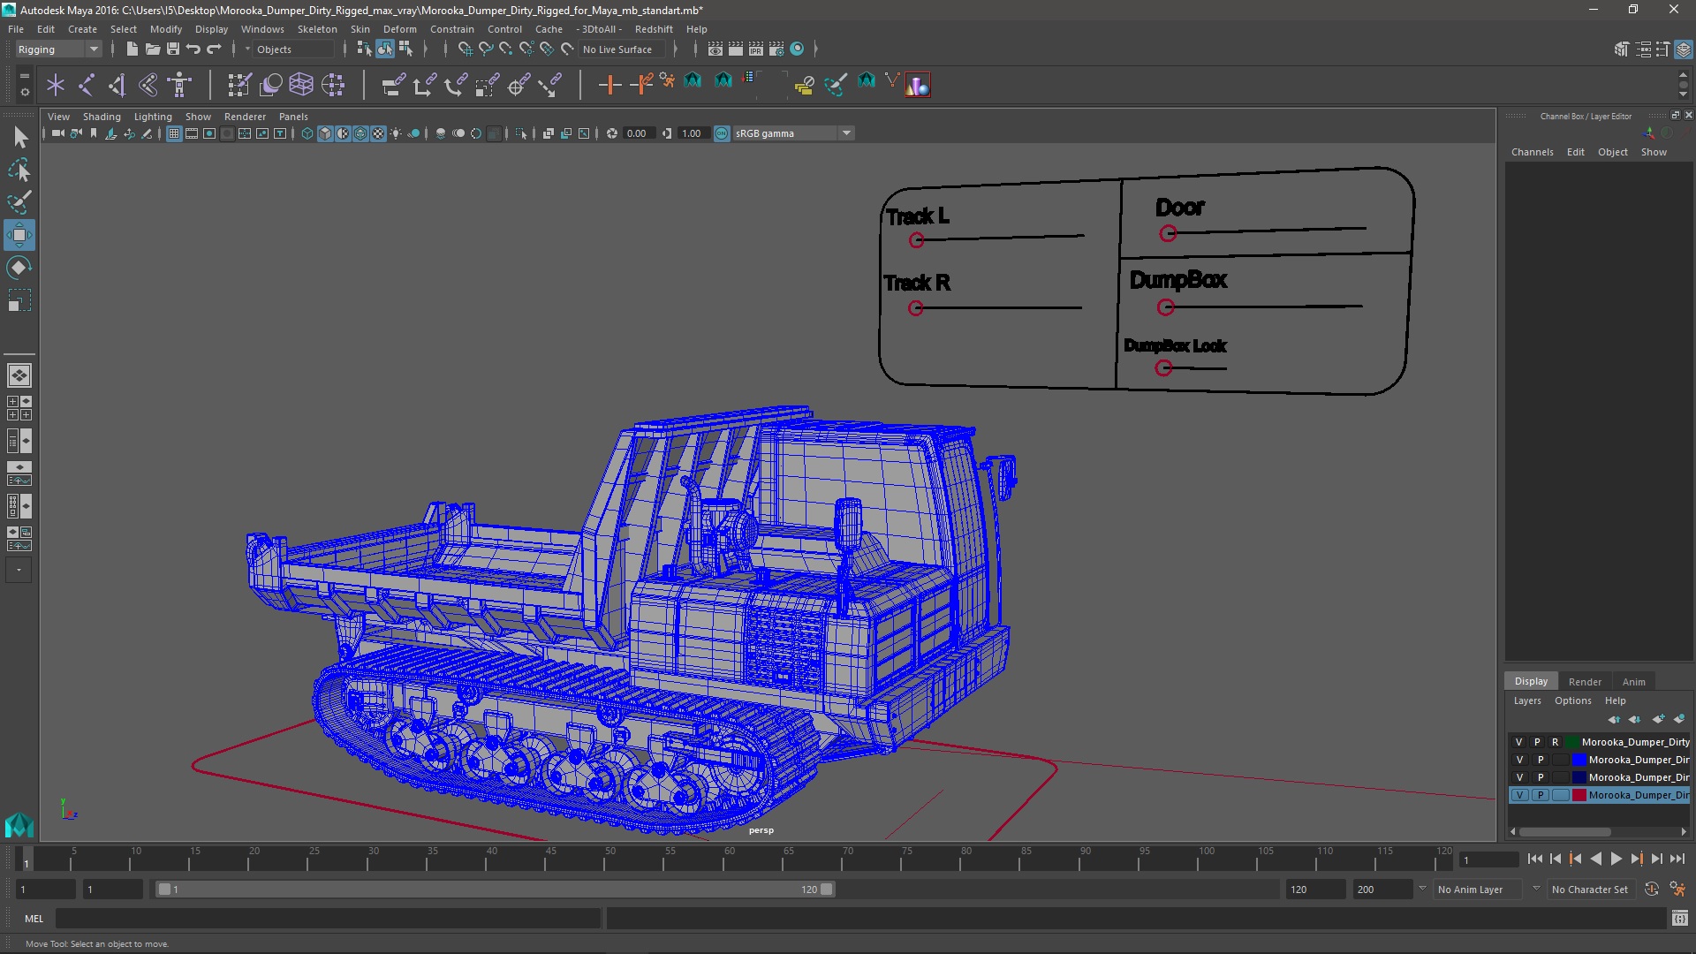The image size is (1696, 954).
Task: Step to next keyframe
Action: click(x=1636, y=859)
